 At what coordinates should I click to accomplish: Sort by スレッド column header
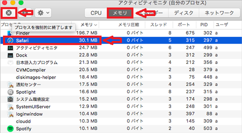[158, 25]
